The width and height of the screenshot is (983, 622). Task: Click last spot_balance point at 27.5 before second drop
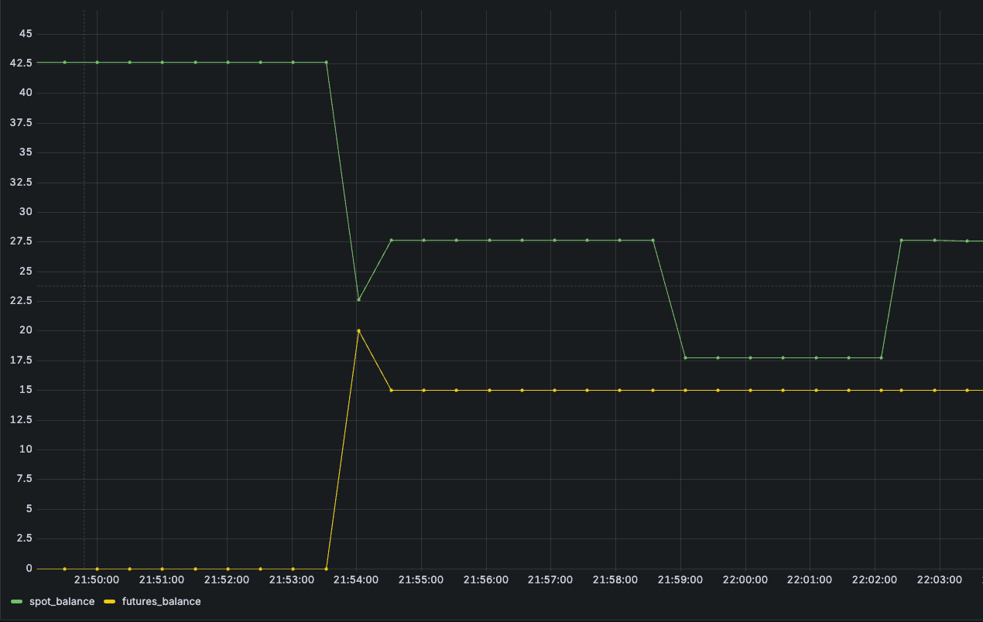pos(652,240)
